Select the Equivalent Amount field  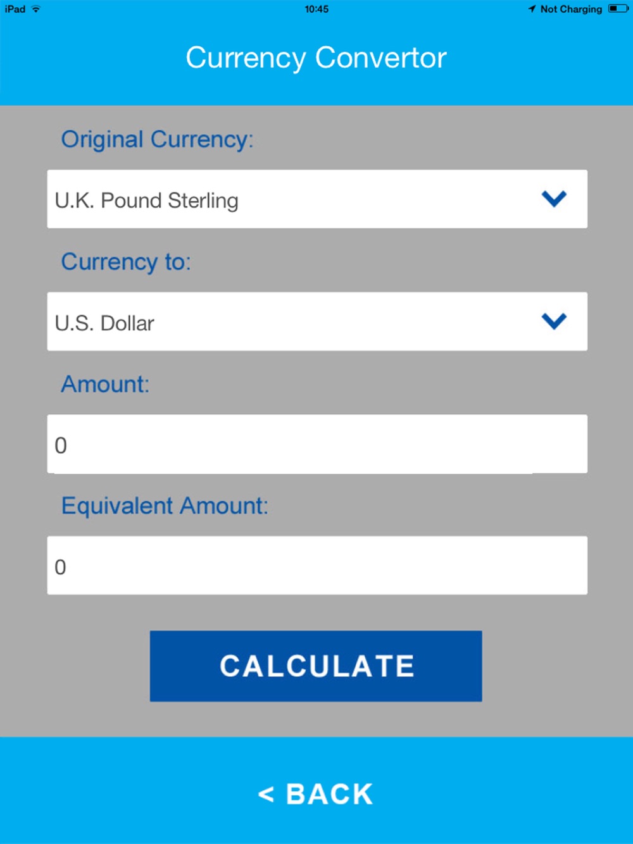(317, 566)
